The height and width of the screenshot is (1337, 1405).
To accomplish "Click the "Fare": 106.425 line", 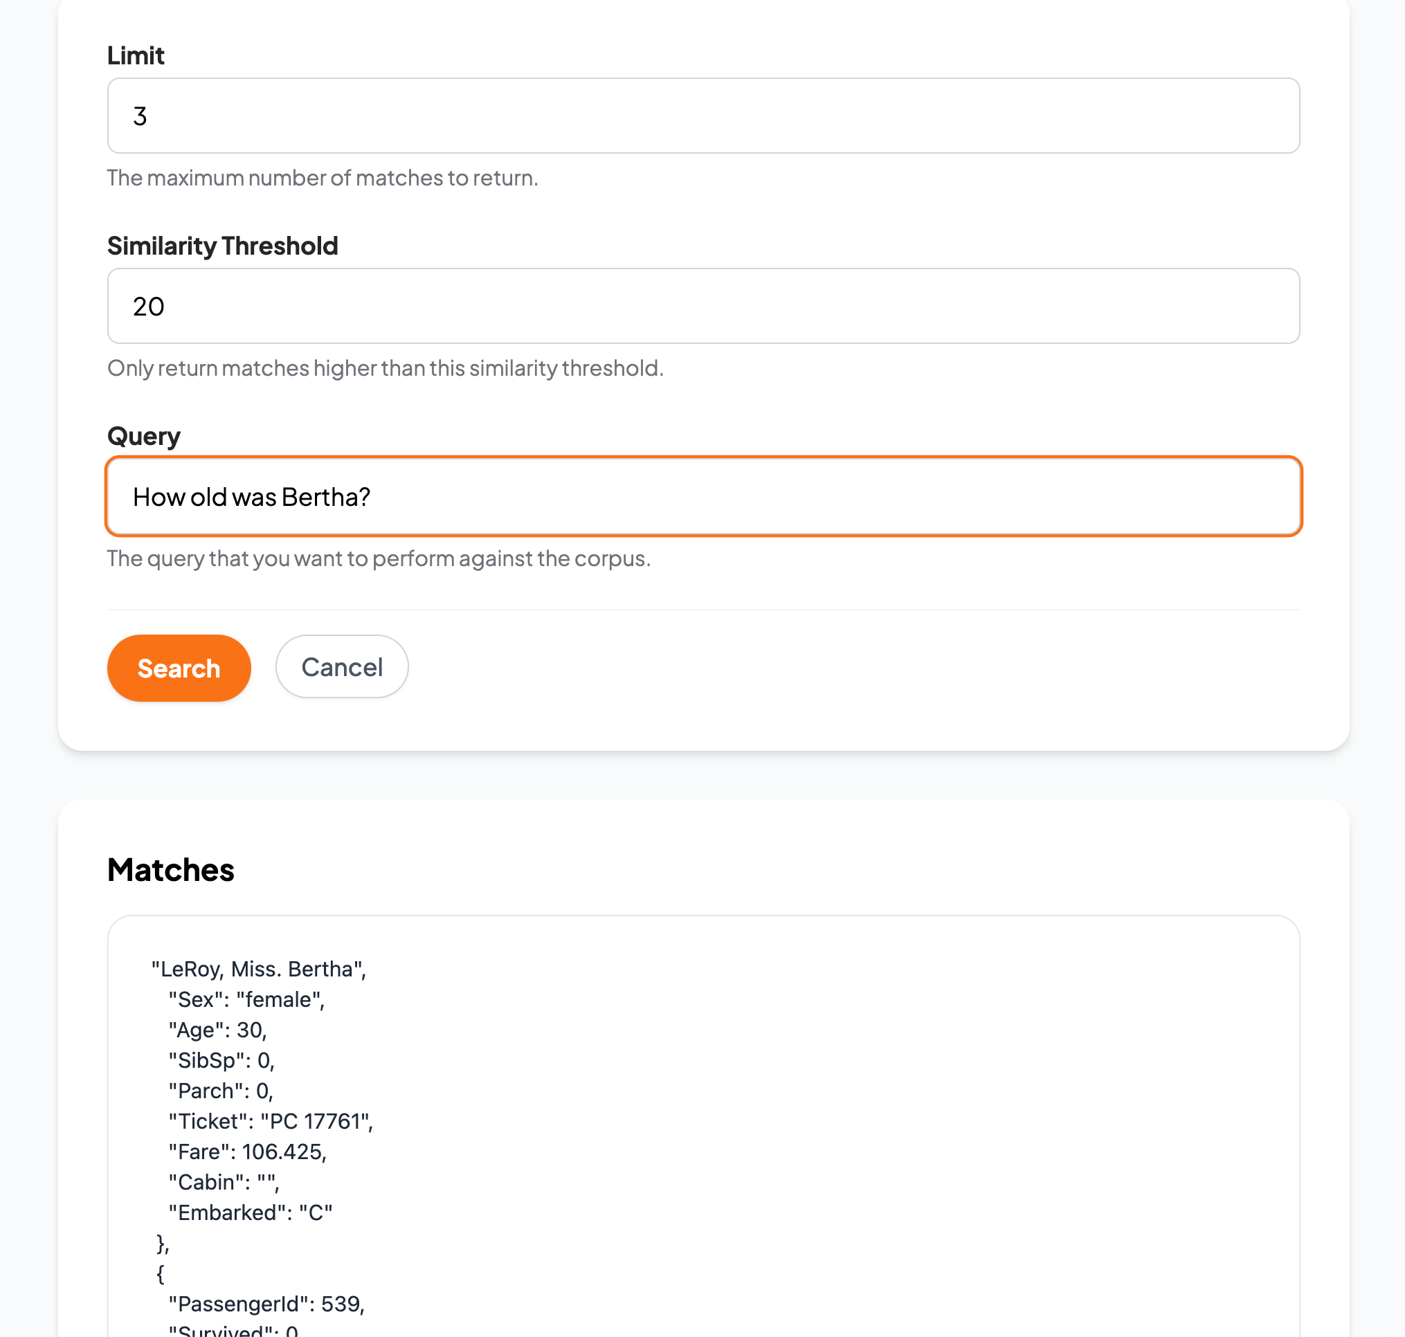I will coord(247,1152).
